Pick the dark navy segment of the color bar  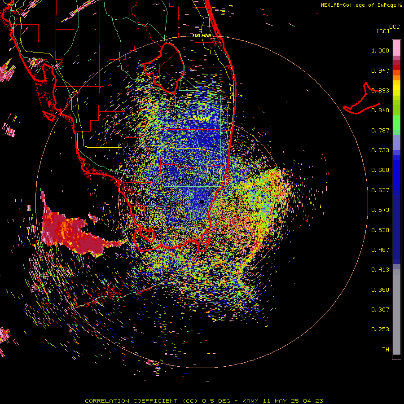(x=396, y=227)
